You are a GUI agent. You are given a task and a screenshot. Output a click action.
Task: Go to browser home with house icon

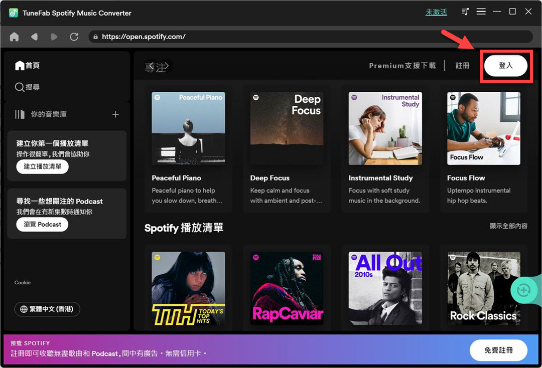pyautogui.click(x=14, y=37)
